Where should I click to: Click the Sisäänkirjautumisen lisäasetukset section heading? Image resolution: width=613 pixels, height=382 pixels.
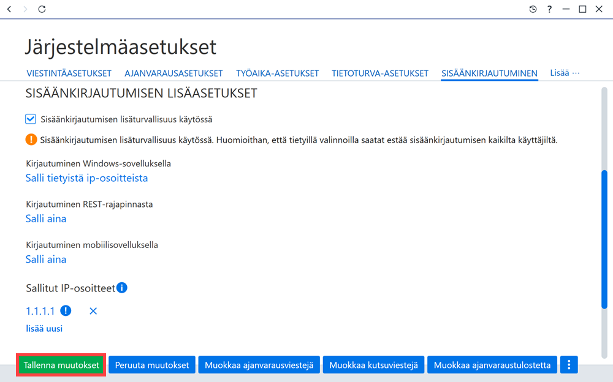point(142,93)
